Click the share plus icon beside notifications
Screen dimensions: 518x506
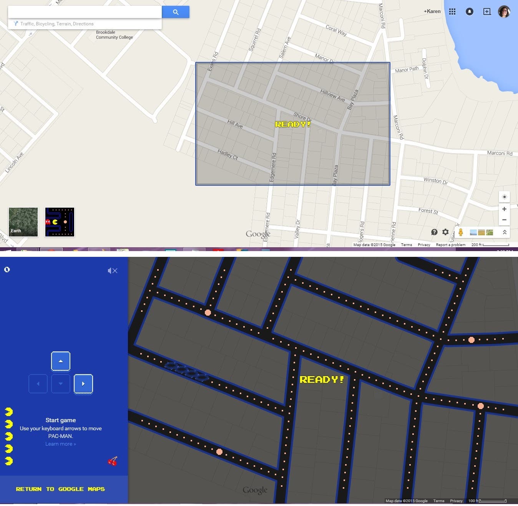coord(487,12)
